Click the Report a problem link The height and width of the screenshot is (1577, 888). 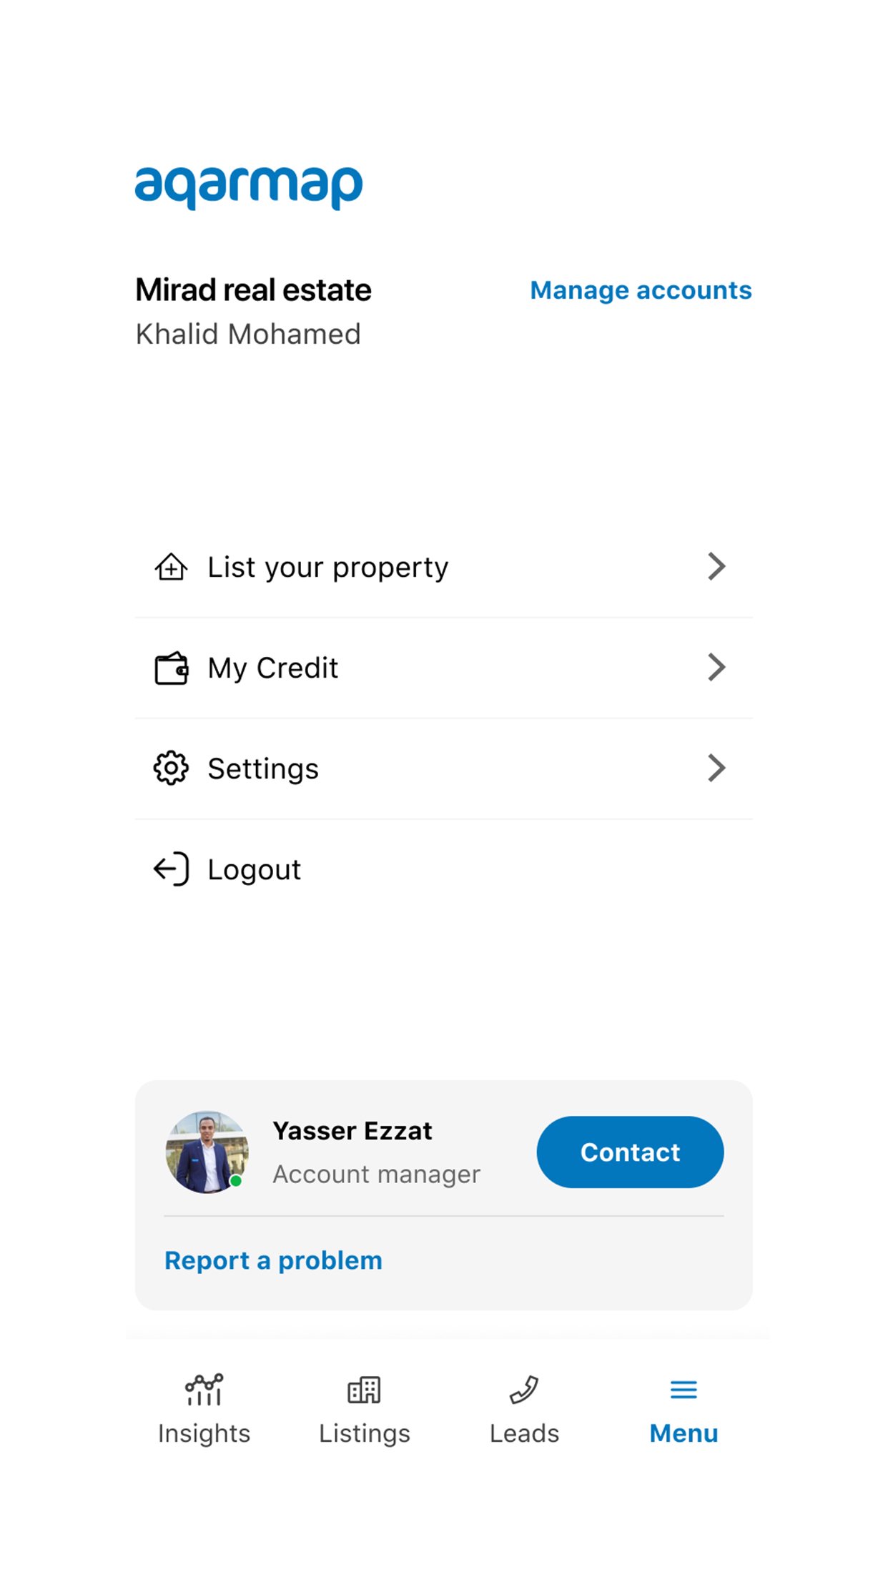click(x=273, y=1260)
